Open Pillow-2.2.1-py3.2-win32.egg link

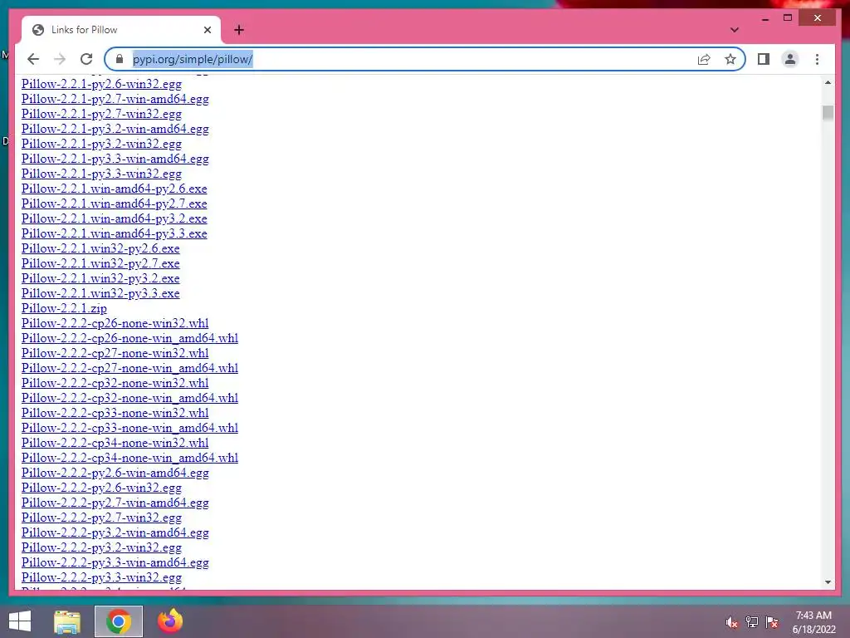(101, 144)
